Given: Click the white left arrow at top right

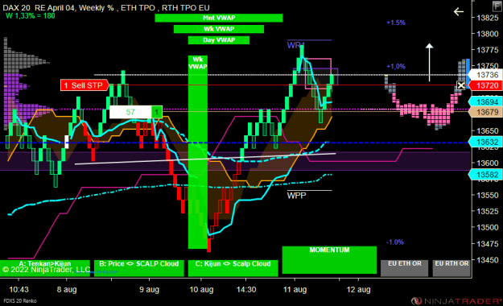Looking at the screenshot, I should pos(459,12).
